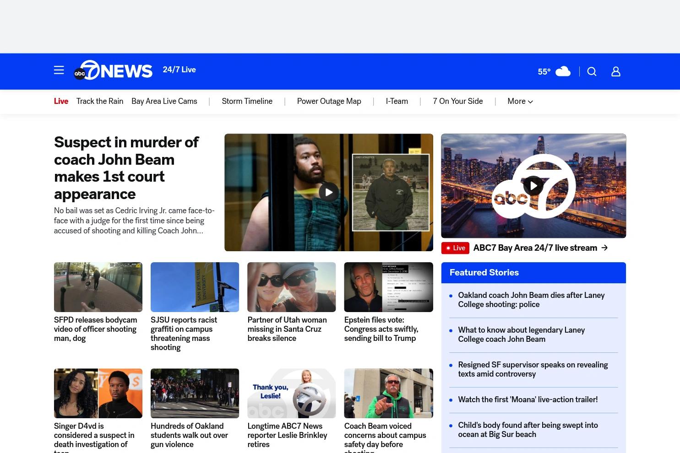Open Oakland coach John Beam dies story
The width and height of the screenshot is (680, 453).
click(x=531, y=300)
